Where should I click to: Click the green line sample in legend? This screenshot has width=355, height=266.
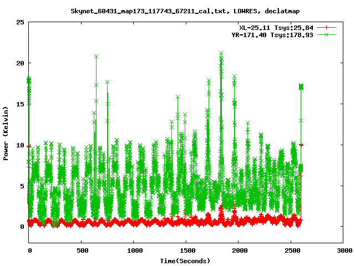click(x=326, y=34)
